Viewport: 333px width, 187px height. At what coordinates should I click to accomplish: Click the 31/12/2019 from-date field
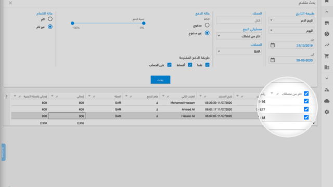[x=291, y=45]
